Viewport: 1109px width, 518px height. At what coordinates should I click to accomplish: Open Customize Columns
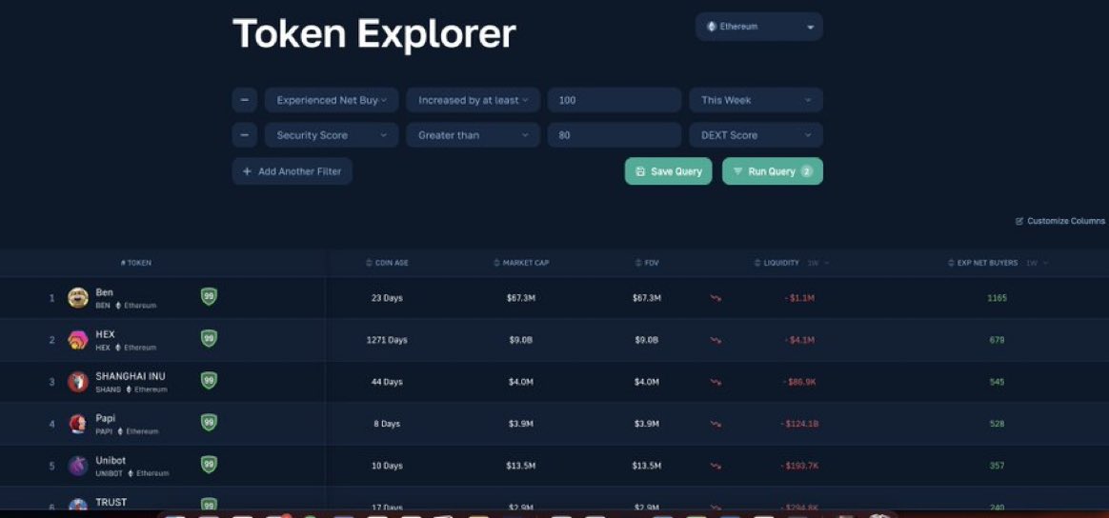click(1060, 221)
